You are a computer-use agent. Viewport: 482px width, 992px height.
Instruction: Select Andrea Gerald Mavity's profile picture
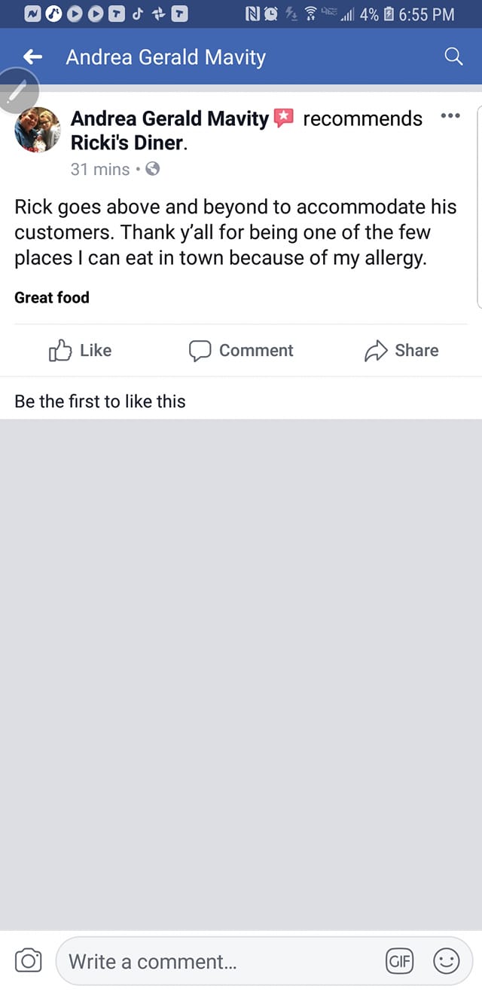click(x=37, y=129)
